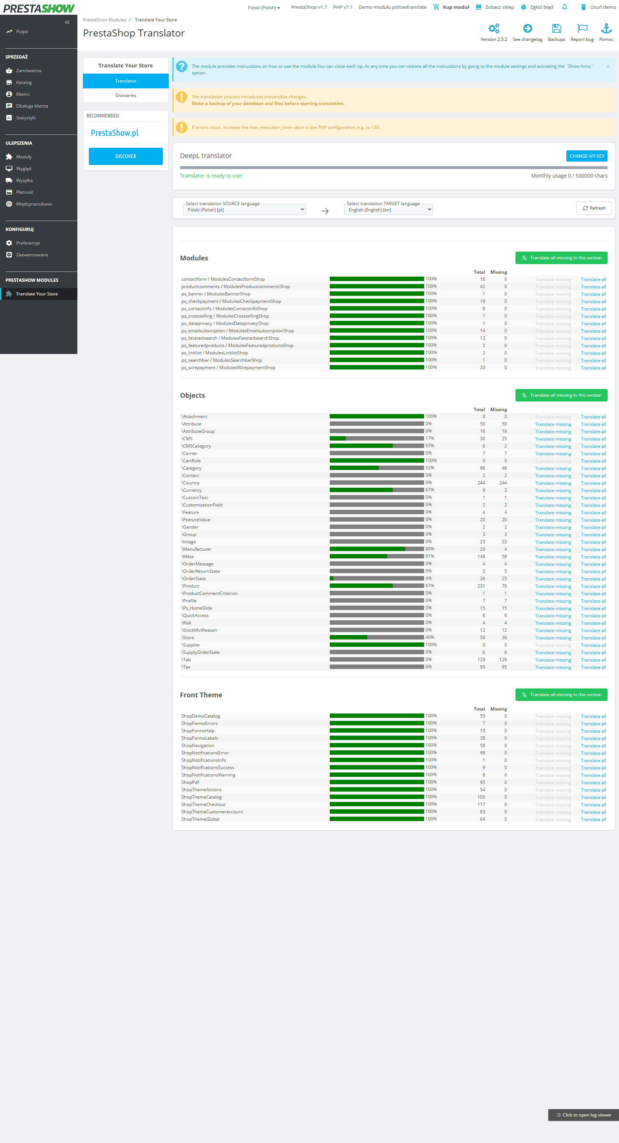Screen dimensions: 619x1143
Task: Click Translate missing for \Country row
Action: [x=552, y=483]
